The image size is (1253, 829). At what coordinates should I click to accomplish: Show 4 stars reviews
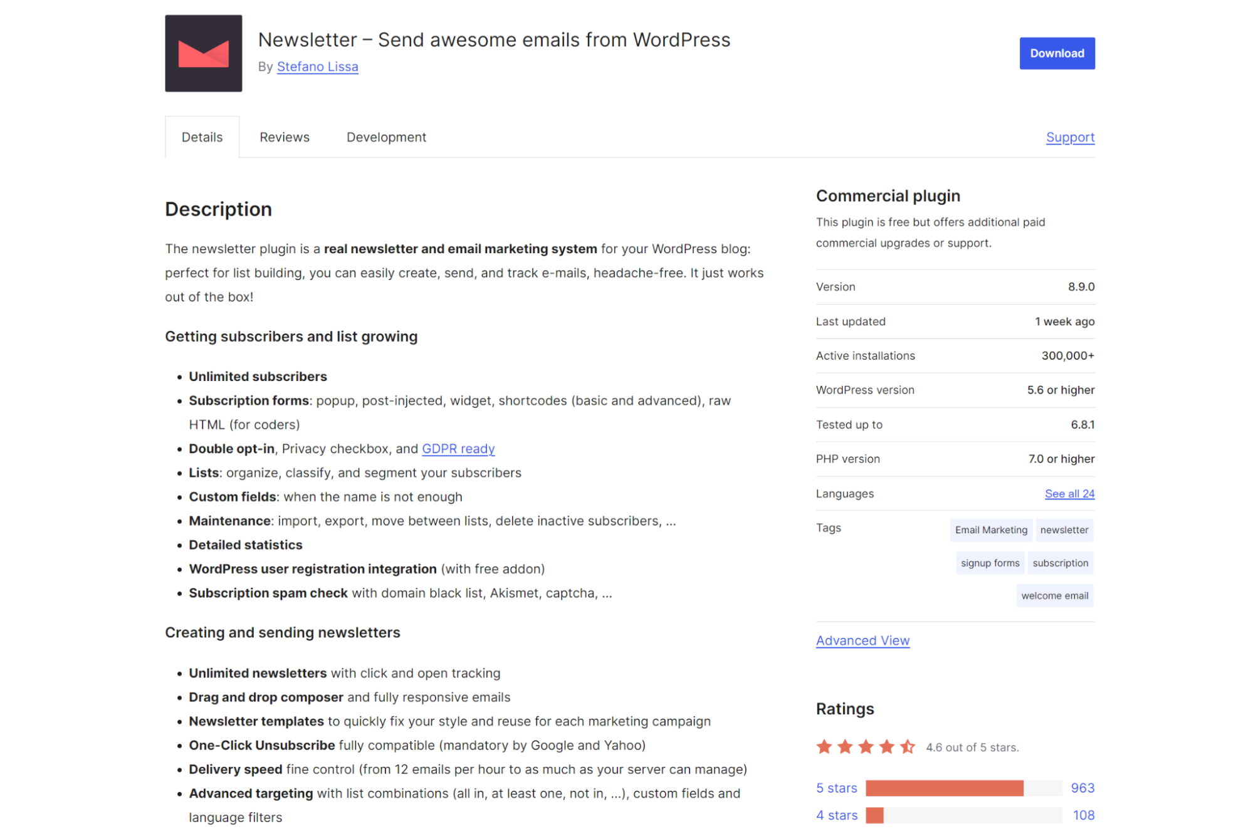pos(836,815)
